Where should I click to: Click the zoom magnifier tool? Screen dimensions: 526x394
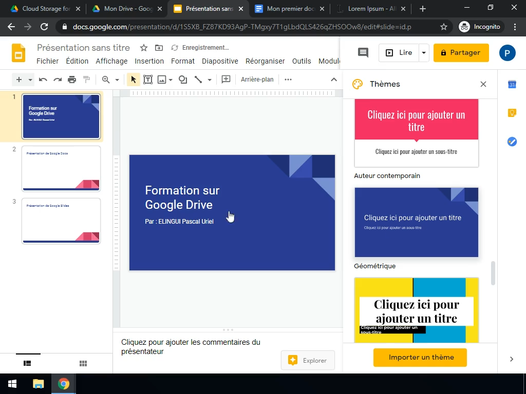(106, 80)
